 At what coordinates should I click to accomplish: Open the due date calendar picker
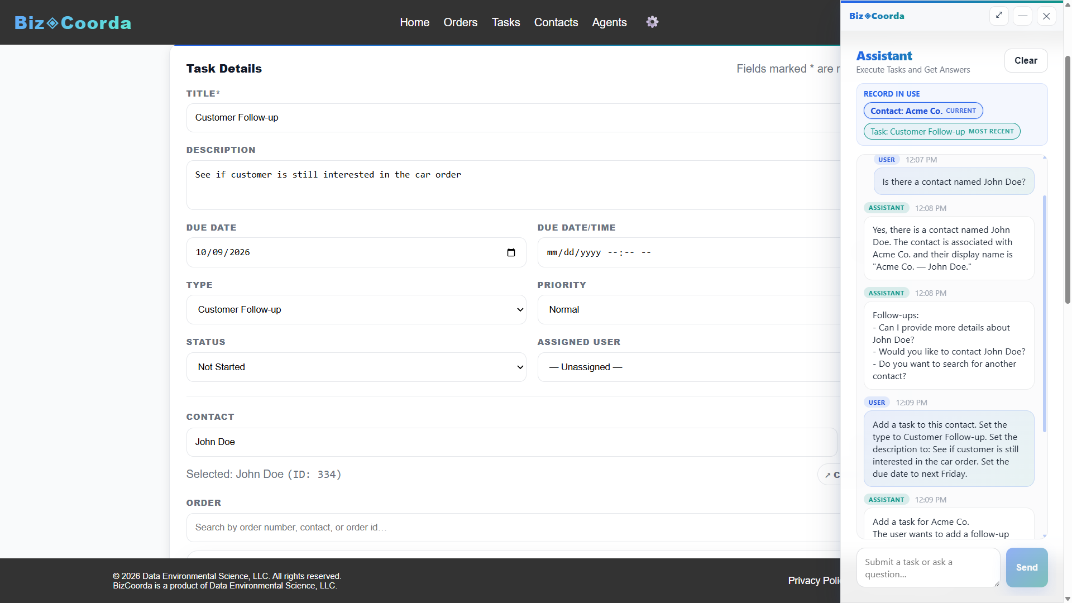511,252
